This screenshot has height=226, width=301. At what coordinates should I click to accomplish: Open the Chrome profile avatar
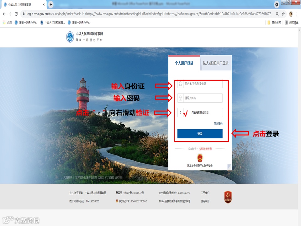(291, 14)
